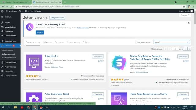Click Загрузить плагин upload button
196x110 pixels.
click(x=57, y=18)
